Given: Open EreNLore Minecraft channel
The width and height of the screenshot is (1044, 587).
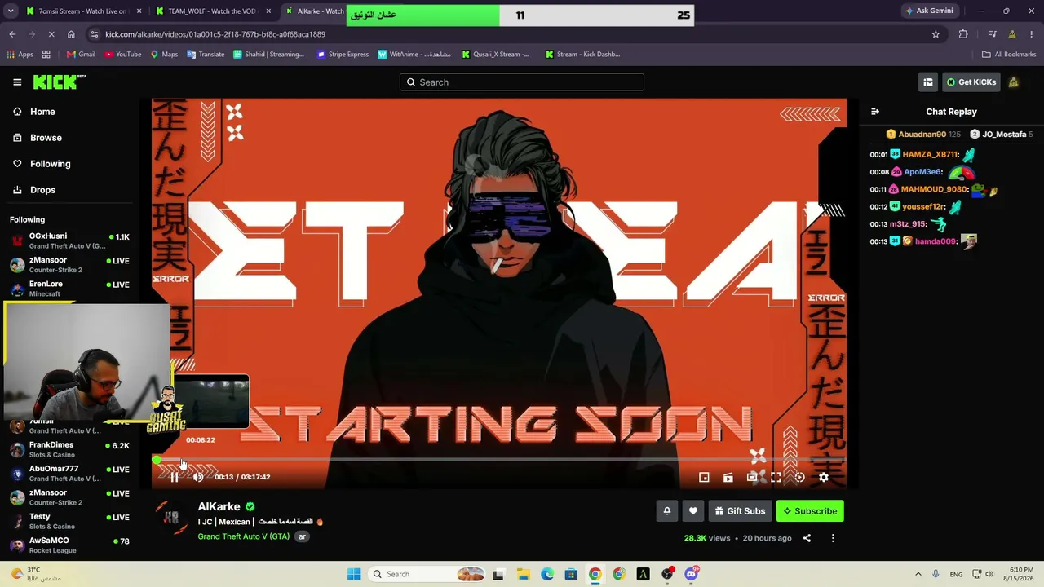Looking at the screenshot, I should tap(69, 289).
